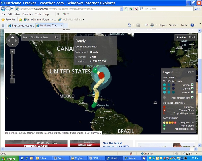The image size is (202, 161).
Task: Open the Tools menu in menu bar
Action: click(38, 14)
